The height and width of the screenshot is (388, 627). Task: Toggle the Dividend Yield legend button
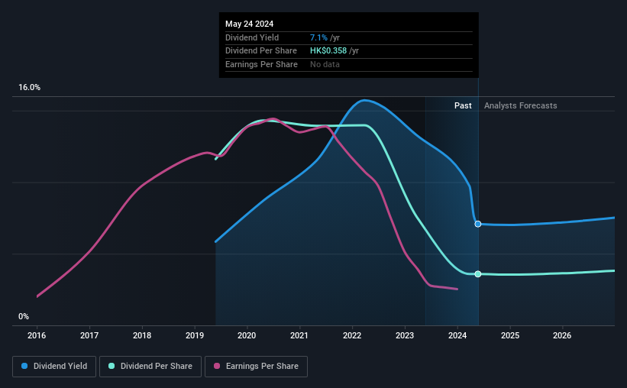tap(54, 367)
